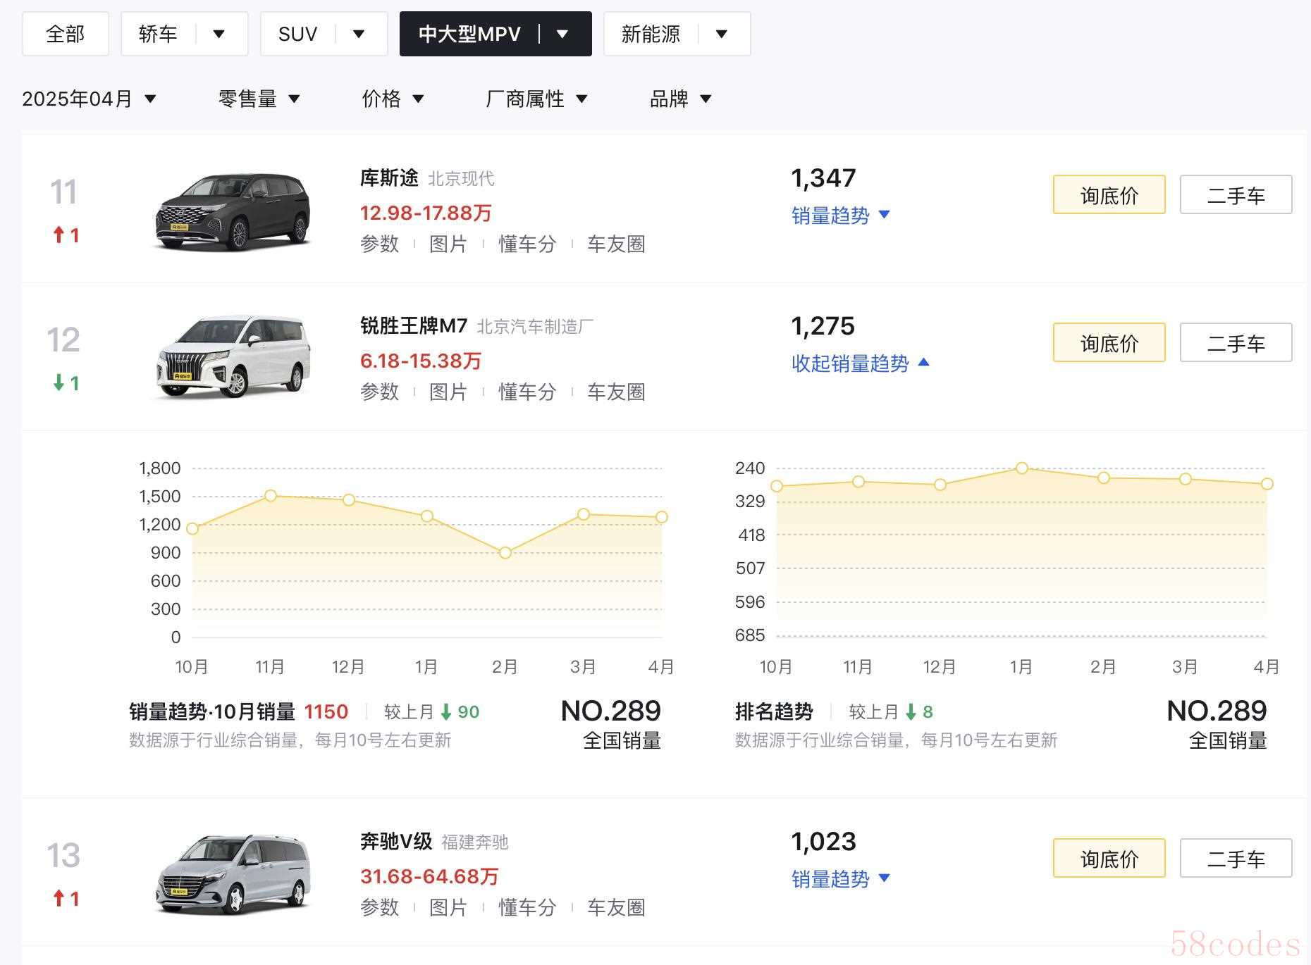This screenshot has height=965, width=1311.
Task: Open 图片 link for 锐胜王牌M7
Action: click(x=448, y=392)
